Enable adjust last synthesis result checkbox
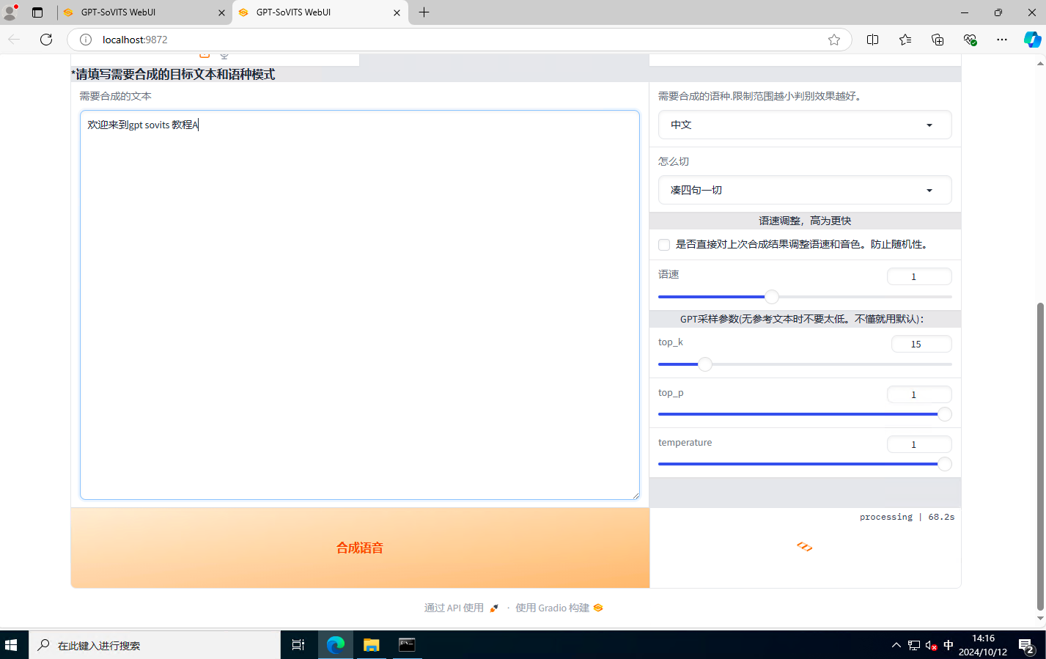1046x659 pixels. point(664,245)
